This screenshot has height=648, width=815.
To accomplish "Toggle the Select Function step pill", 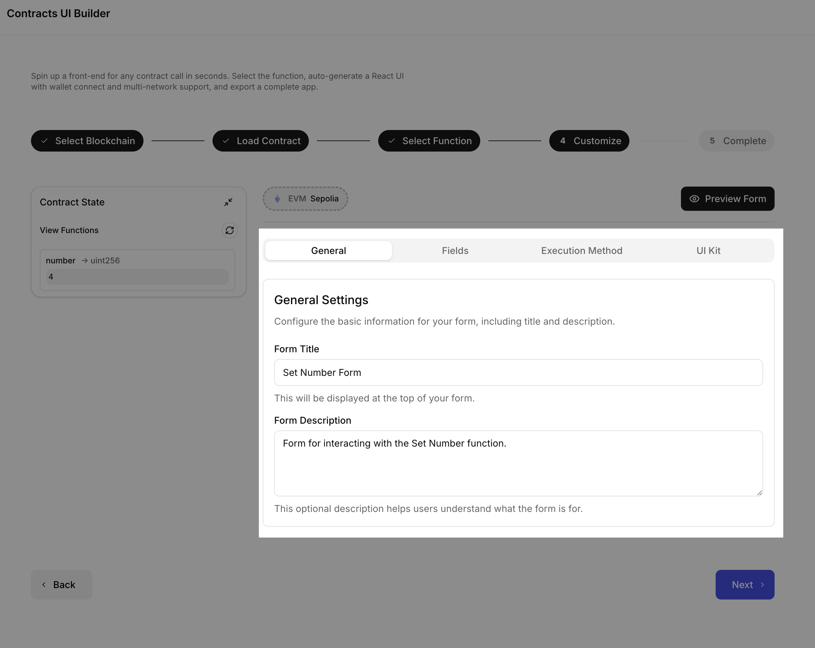I will tap(429, 141).
